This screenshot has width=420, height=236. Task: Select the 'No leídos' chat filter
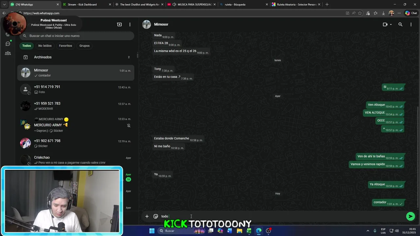click(45, 46)
